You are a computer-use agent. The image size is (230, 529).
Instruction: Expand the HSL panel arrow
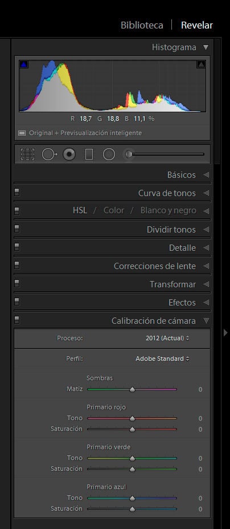(x=207, y=211)
